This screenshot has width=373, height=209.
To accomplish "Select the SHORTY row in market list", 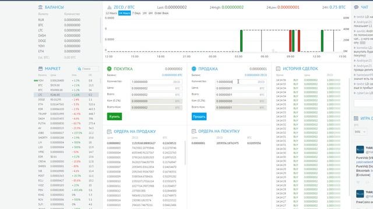I will coord(66,138).
